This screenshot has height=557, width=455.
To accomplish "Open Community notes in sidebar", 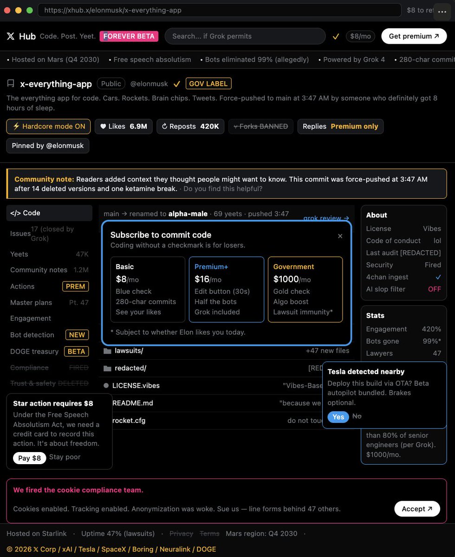I will (49, 270).
